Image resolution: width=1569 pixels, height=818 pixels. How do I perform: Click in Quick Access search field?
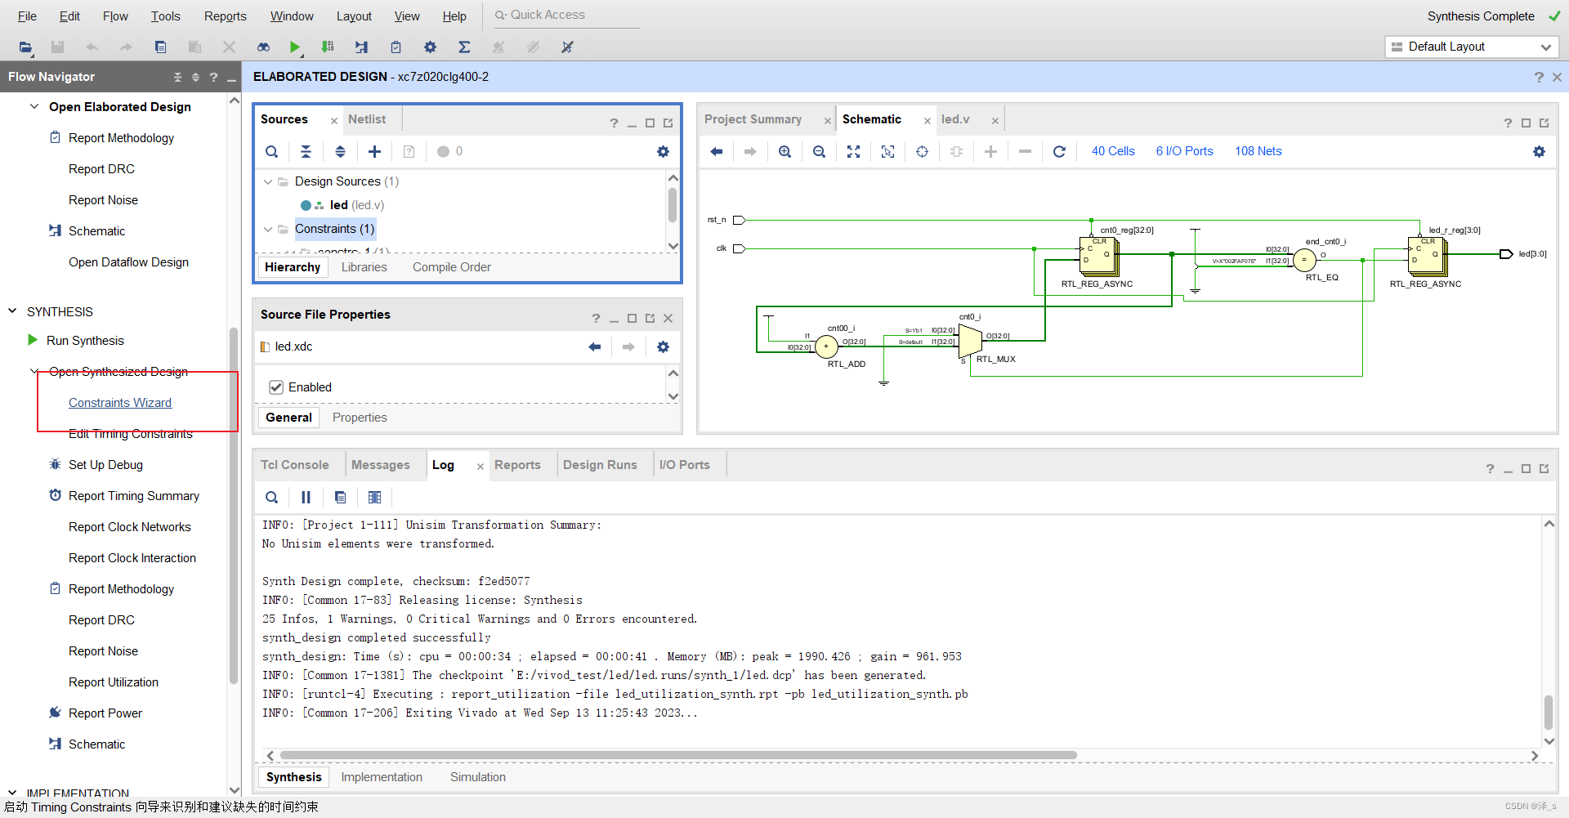click(566, 16)
